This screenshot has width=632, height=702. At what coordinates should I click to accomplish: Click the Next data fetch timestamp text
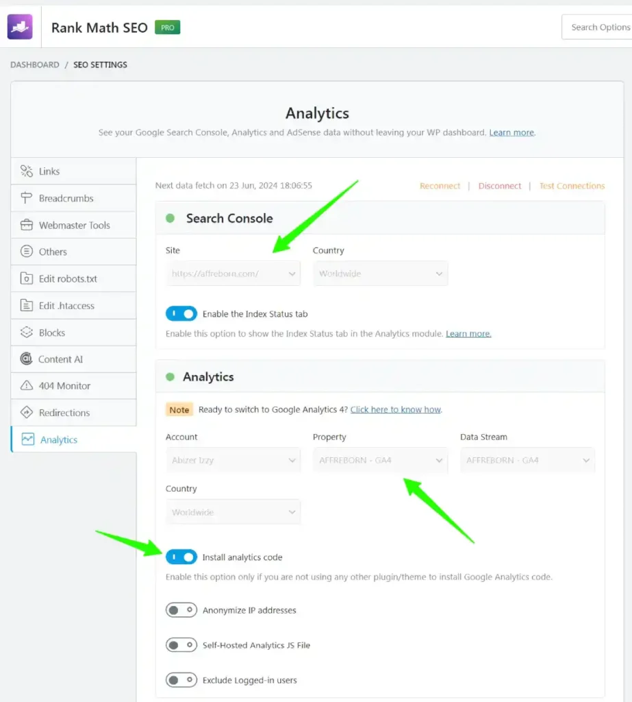233,185
